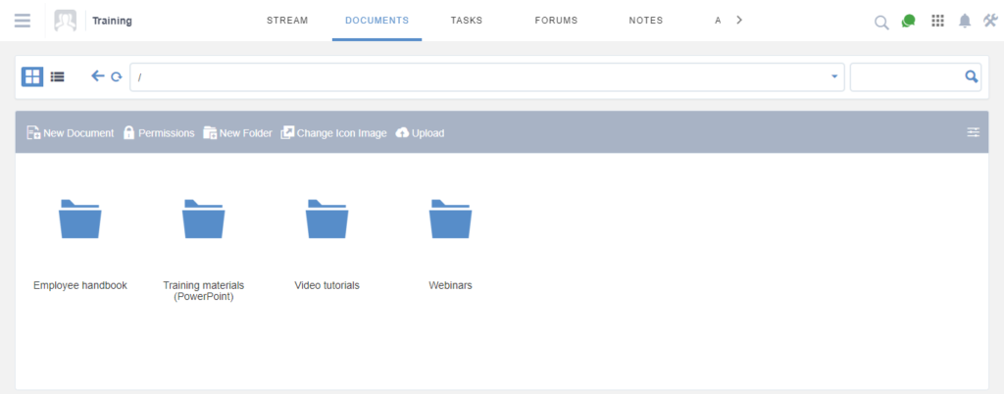Switch to grid thumbnail view

coord(32,76)
